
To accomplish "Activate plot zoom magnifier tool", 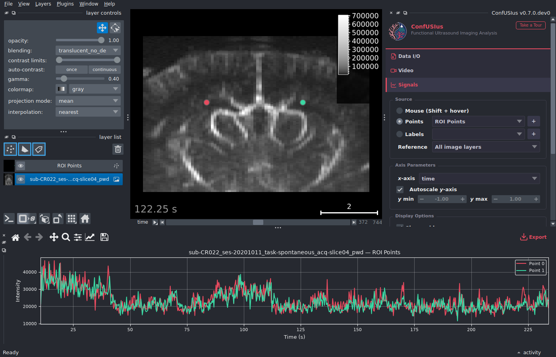I will (x=66, y=237).
